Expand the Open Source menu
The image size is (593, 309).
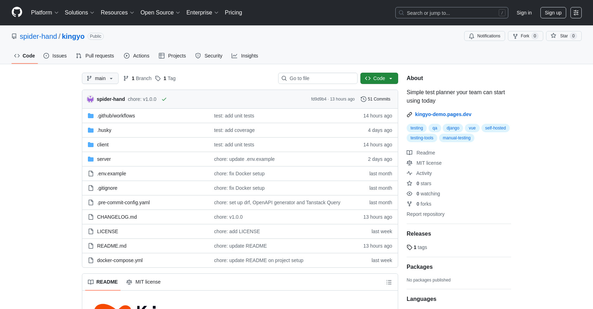click(160, 13)
